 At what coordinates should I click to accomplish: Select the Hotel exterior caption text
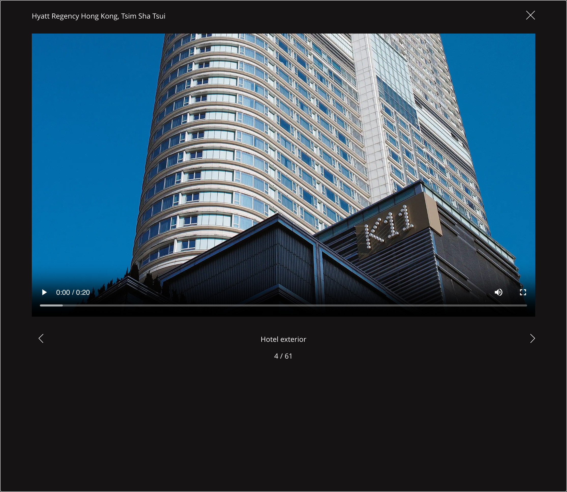tap(283, 339)
